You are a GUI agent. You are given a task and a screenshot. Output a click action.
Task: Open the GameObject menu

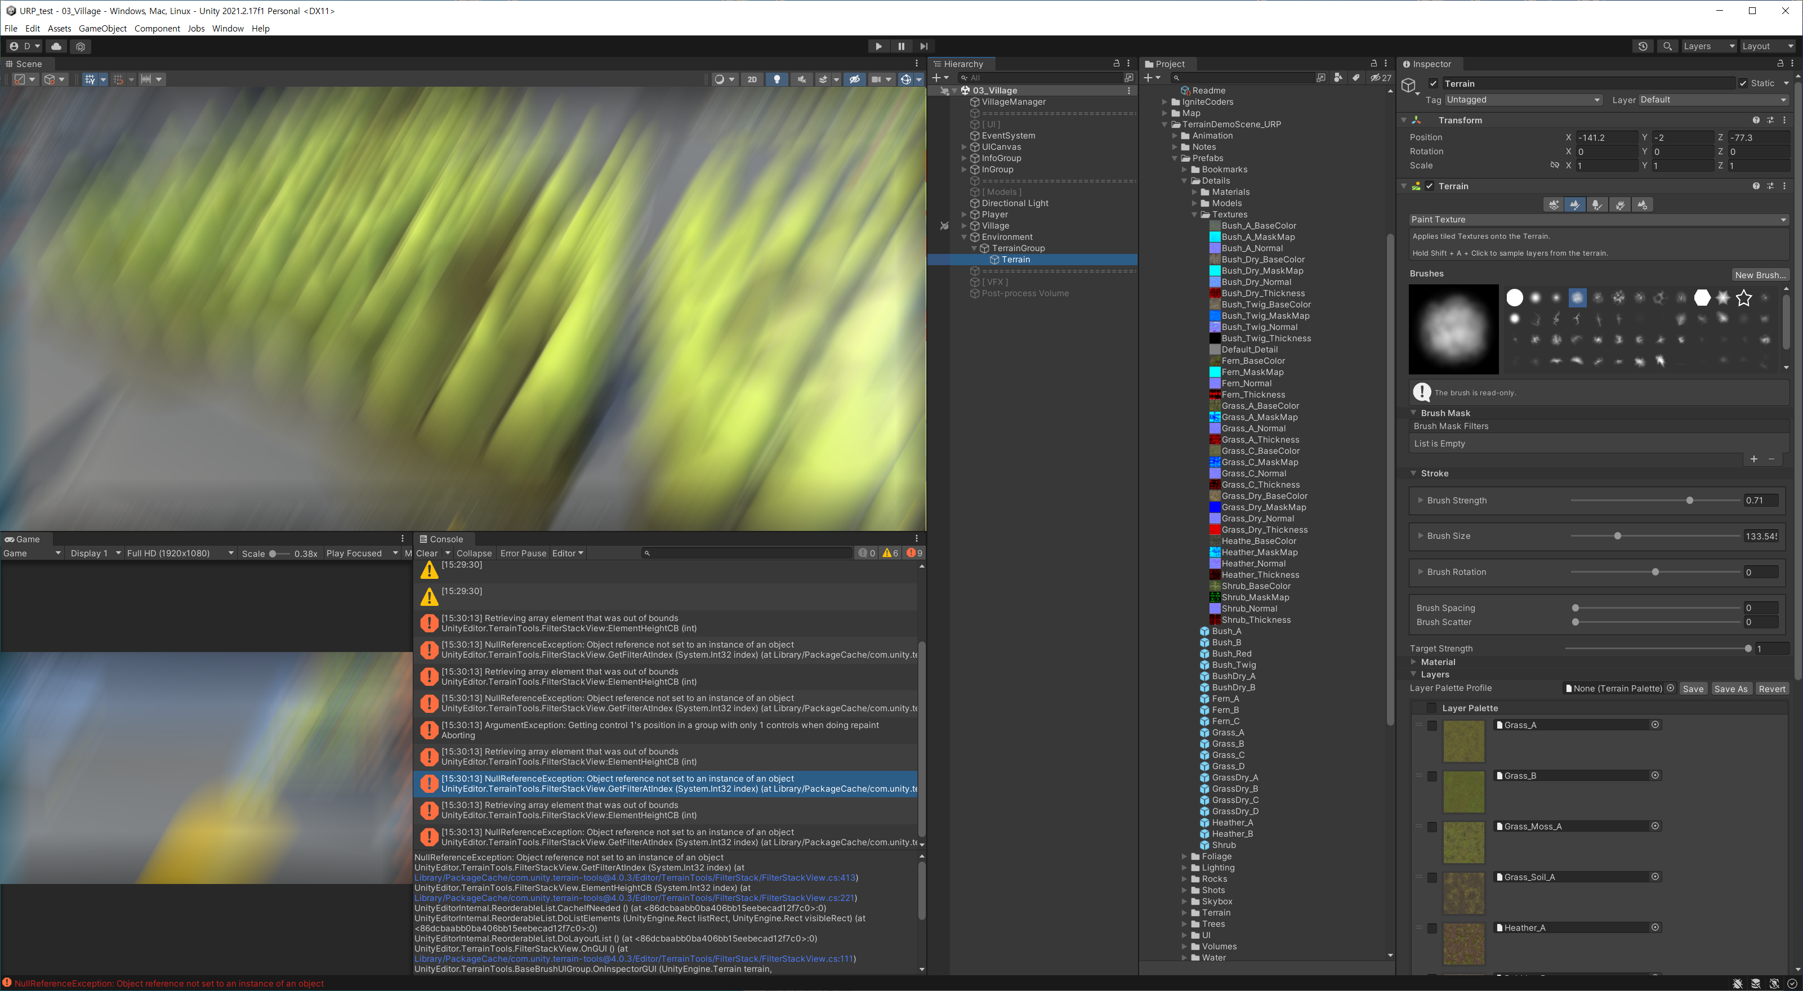point(102,29)
